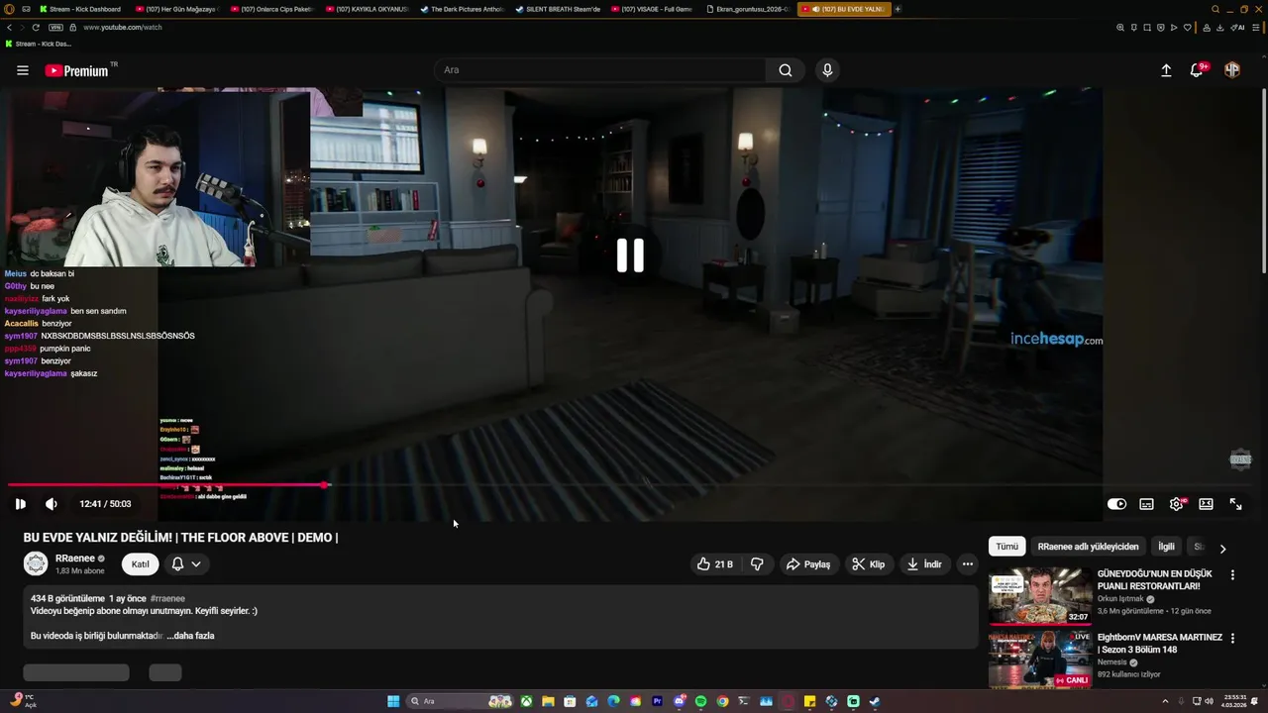
Task: Open player settings gear
Action: click(1176, 504)
